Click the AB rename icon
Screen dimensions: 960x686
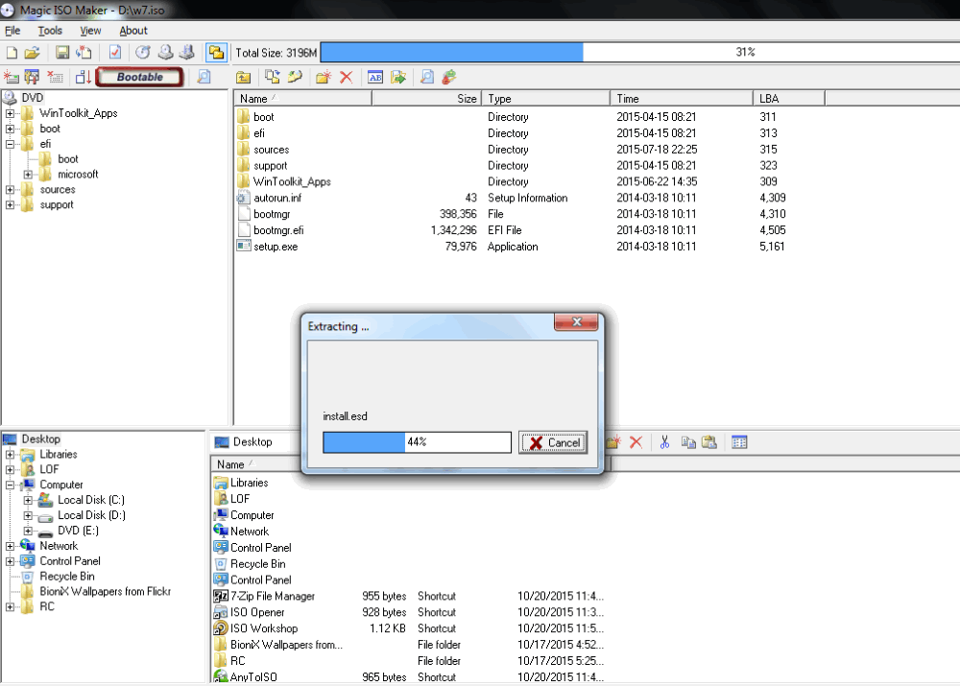click(375, 77)
